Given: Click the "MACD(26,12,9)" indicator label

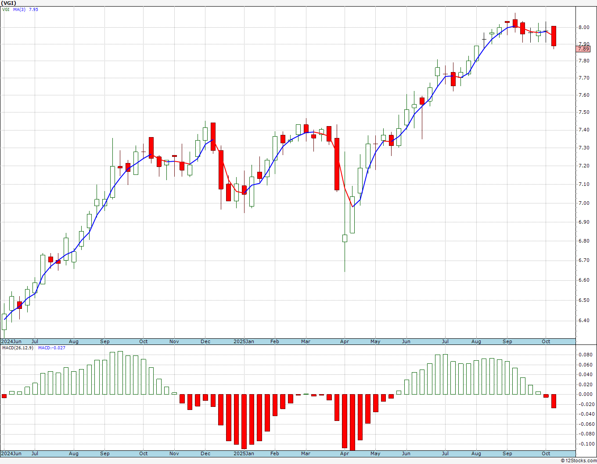Looking at the screenshot, I should pos(18,348).
